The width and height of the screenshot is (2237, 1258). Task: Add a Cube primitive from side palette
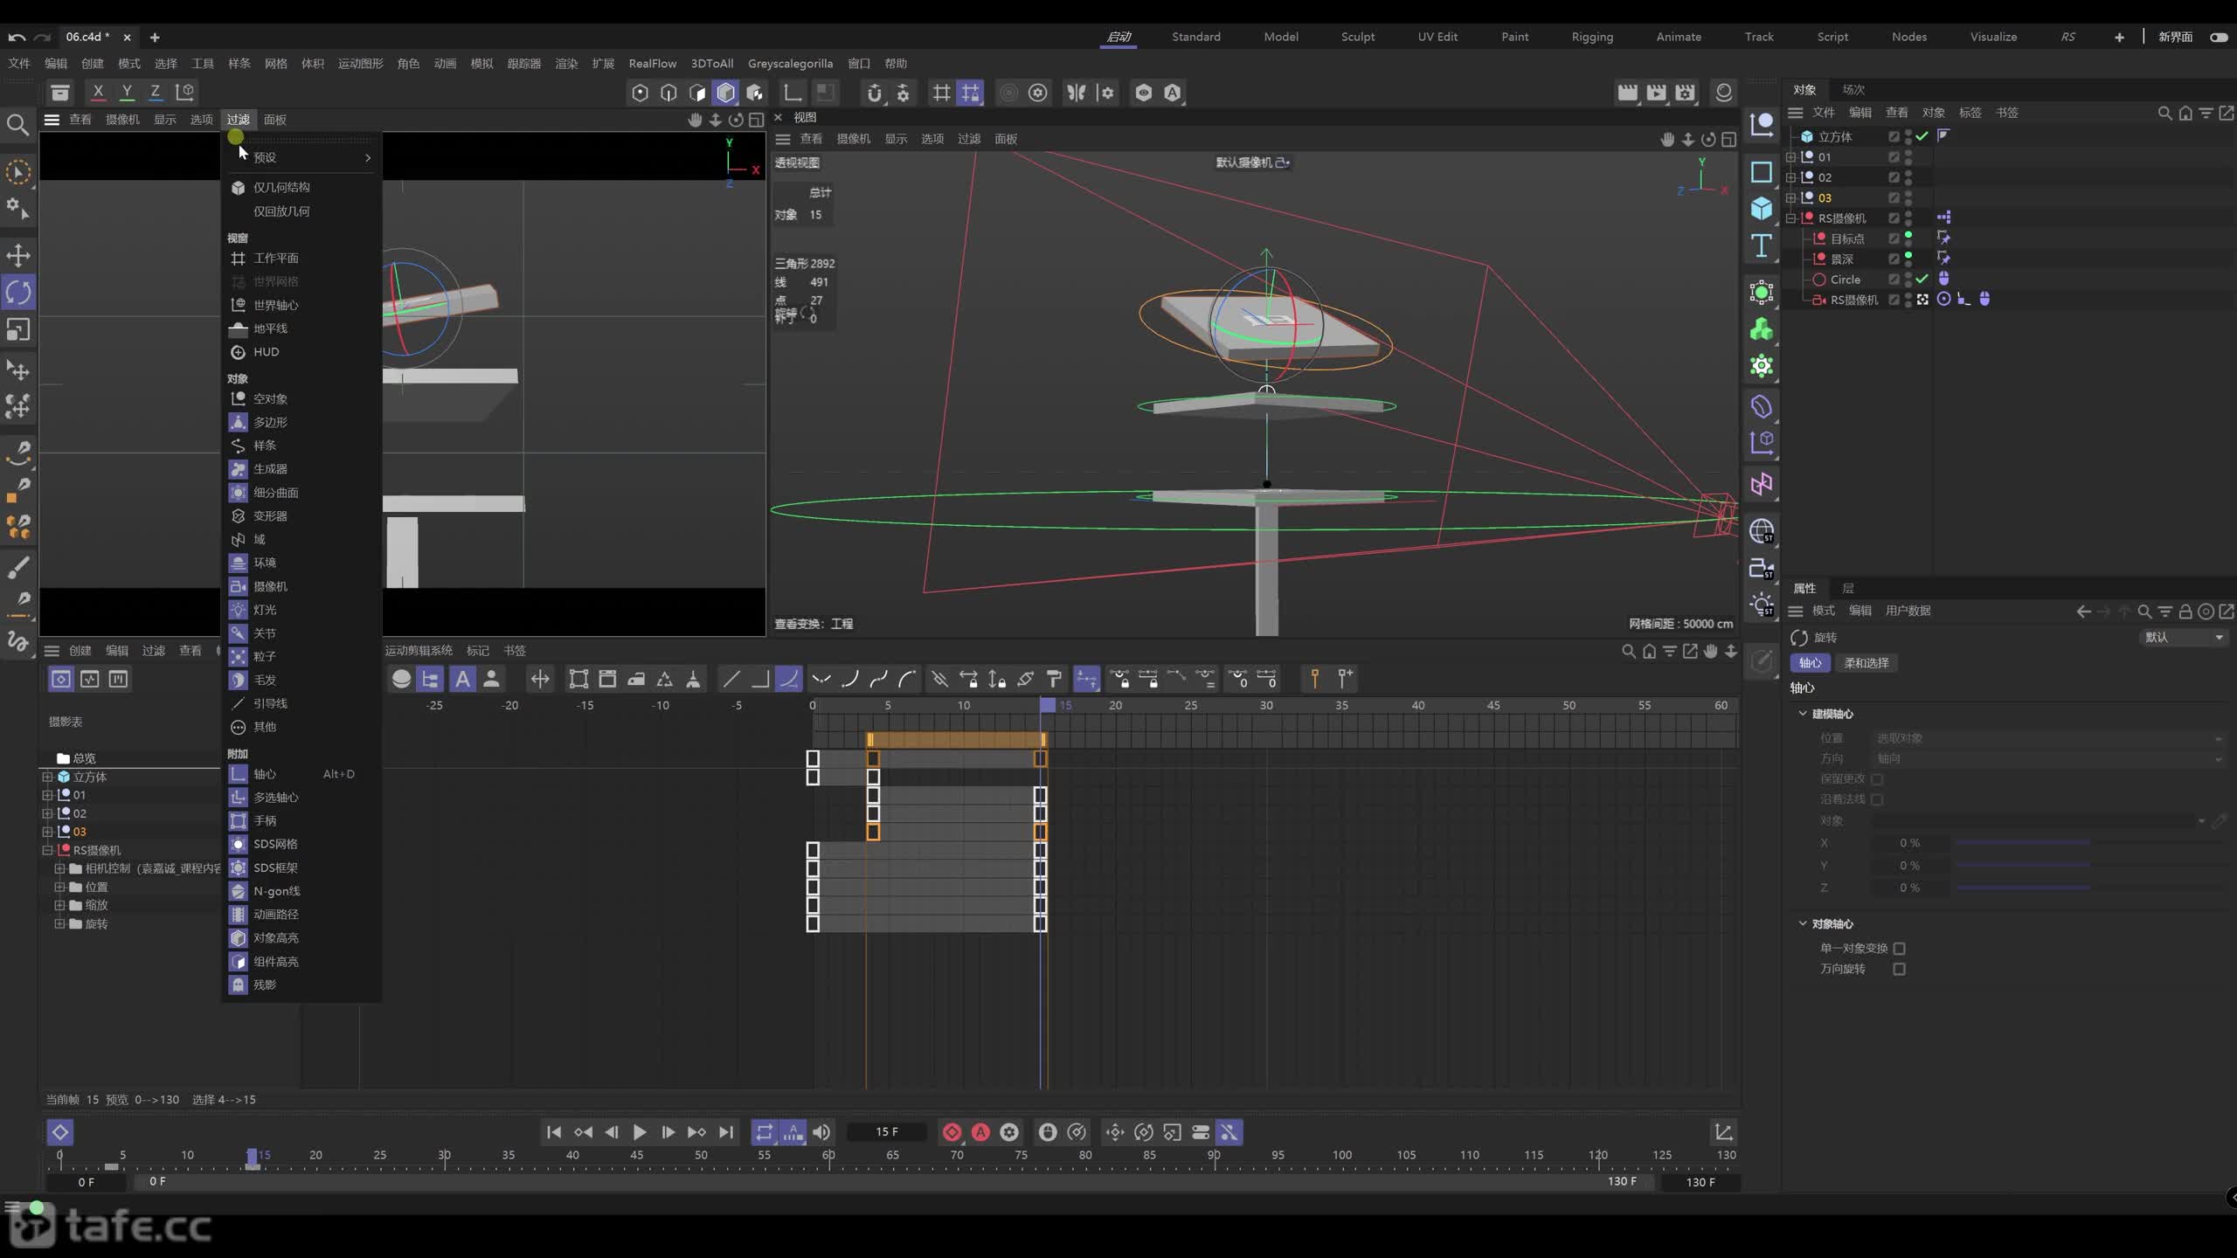coord(1762,209)
